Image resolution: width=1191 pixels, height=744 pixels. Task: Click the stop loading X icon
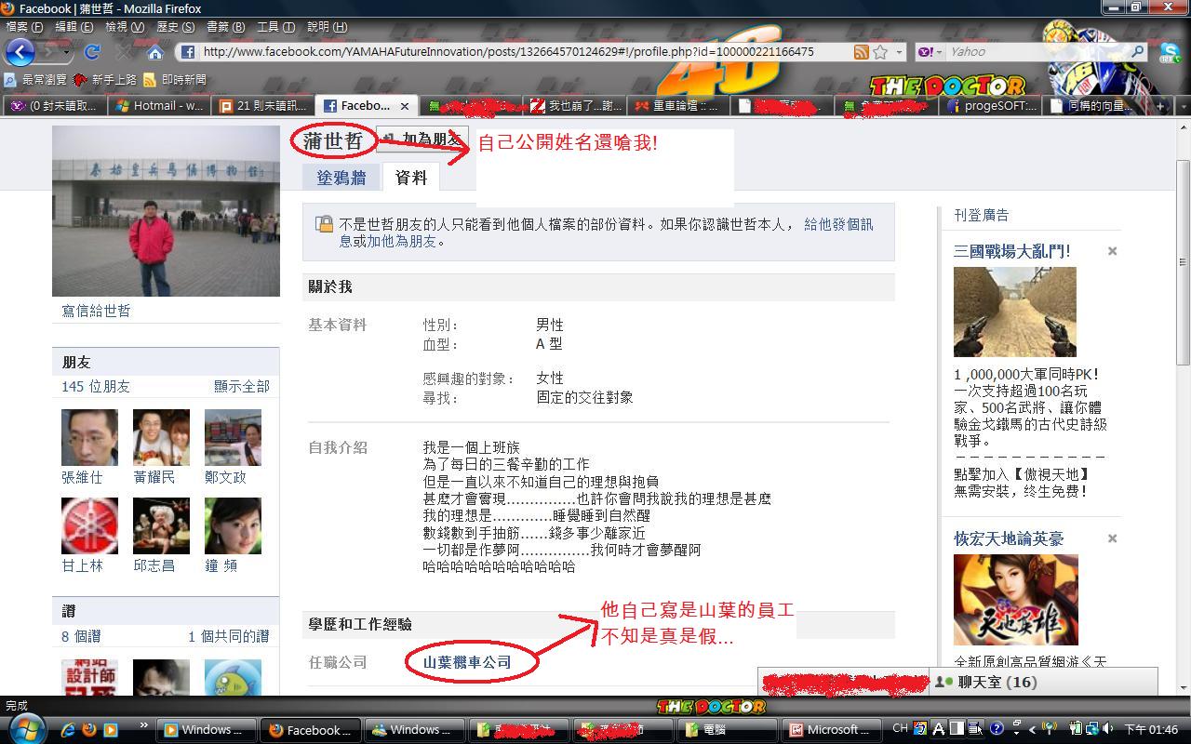click(x=124, y=52)
